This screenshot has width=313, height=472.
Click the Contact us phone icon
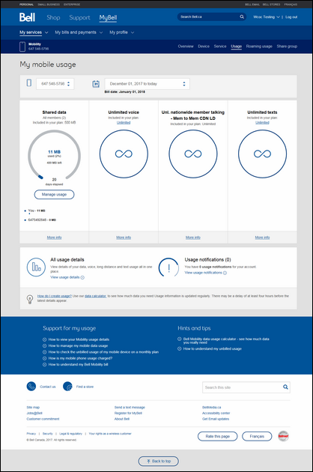pos(31,386)
